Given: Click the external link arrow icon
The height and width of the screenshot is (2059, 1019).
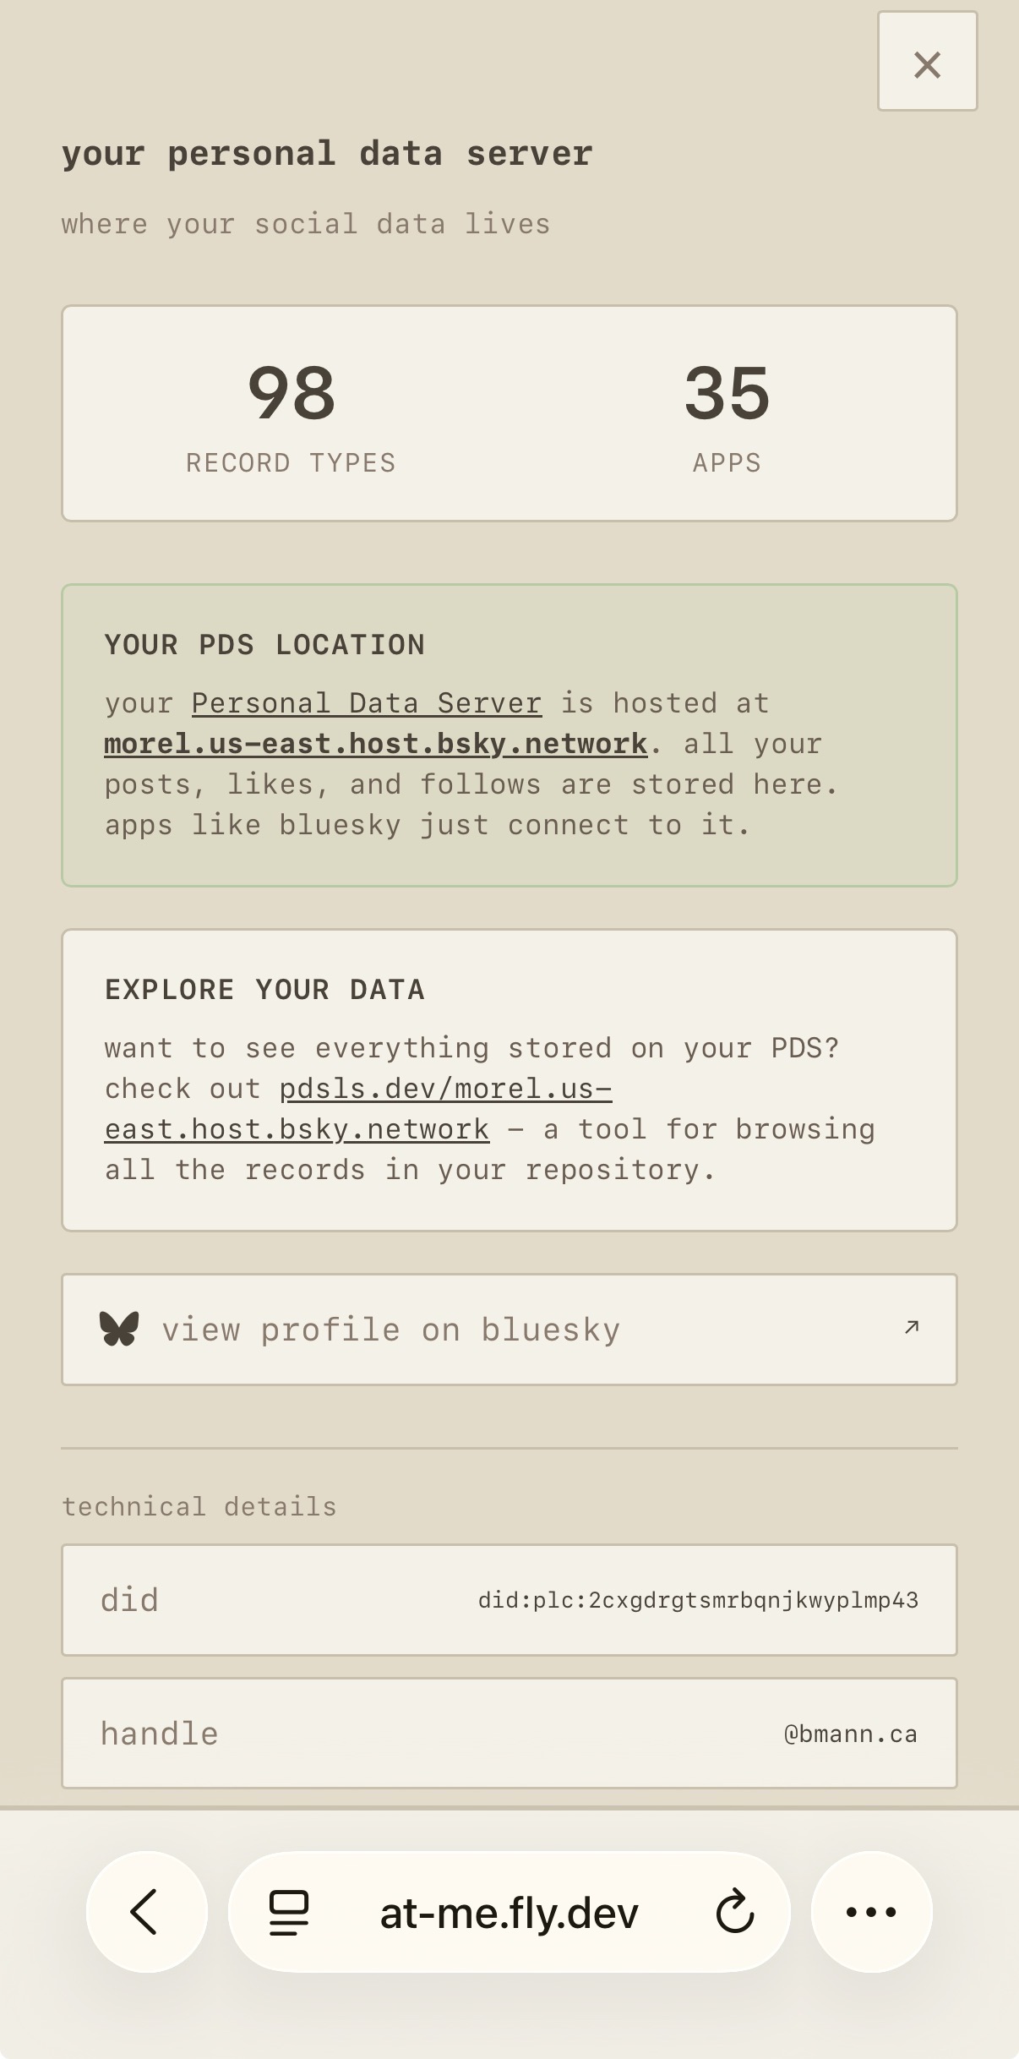Looking at the screenshot, I should coord(911,1328).
